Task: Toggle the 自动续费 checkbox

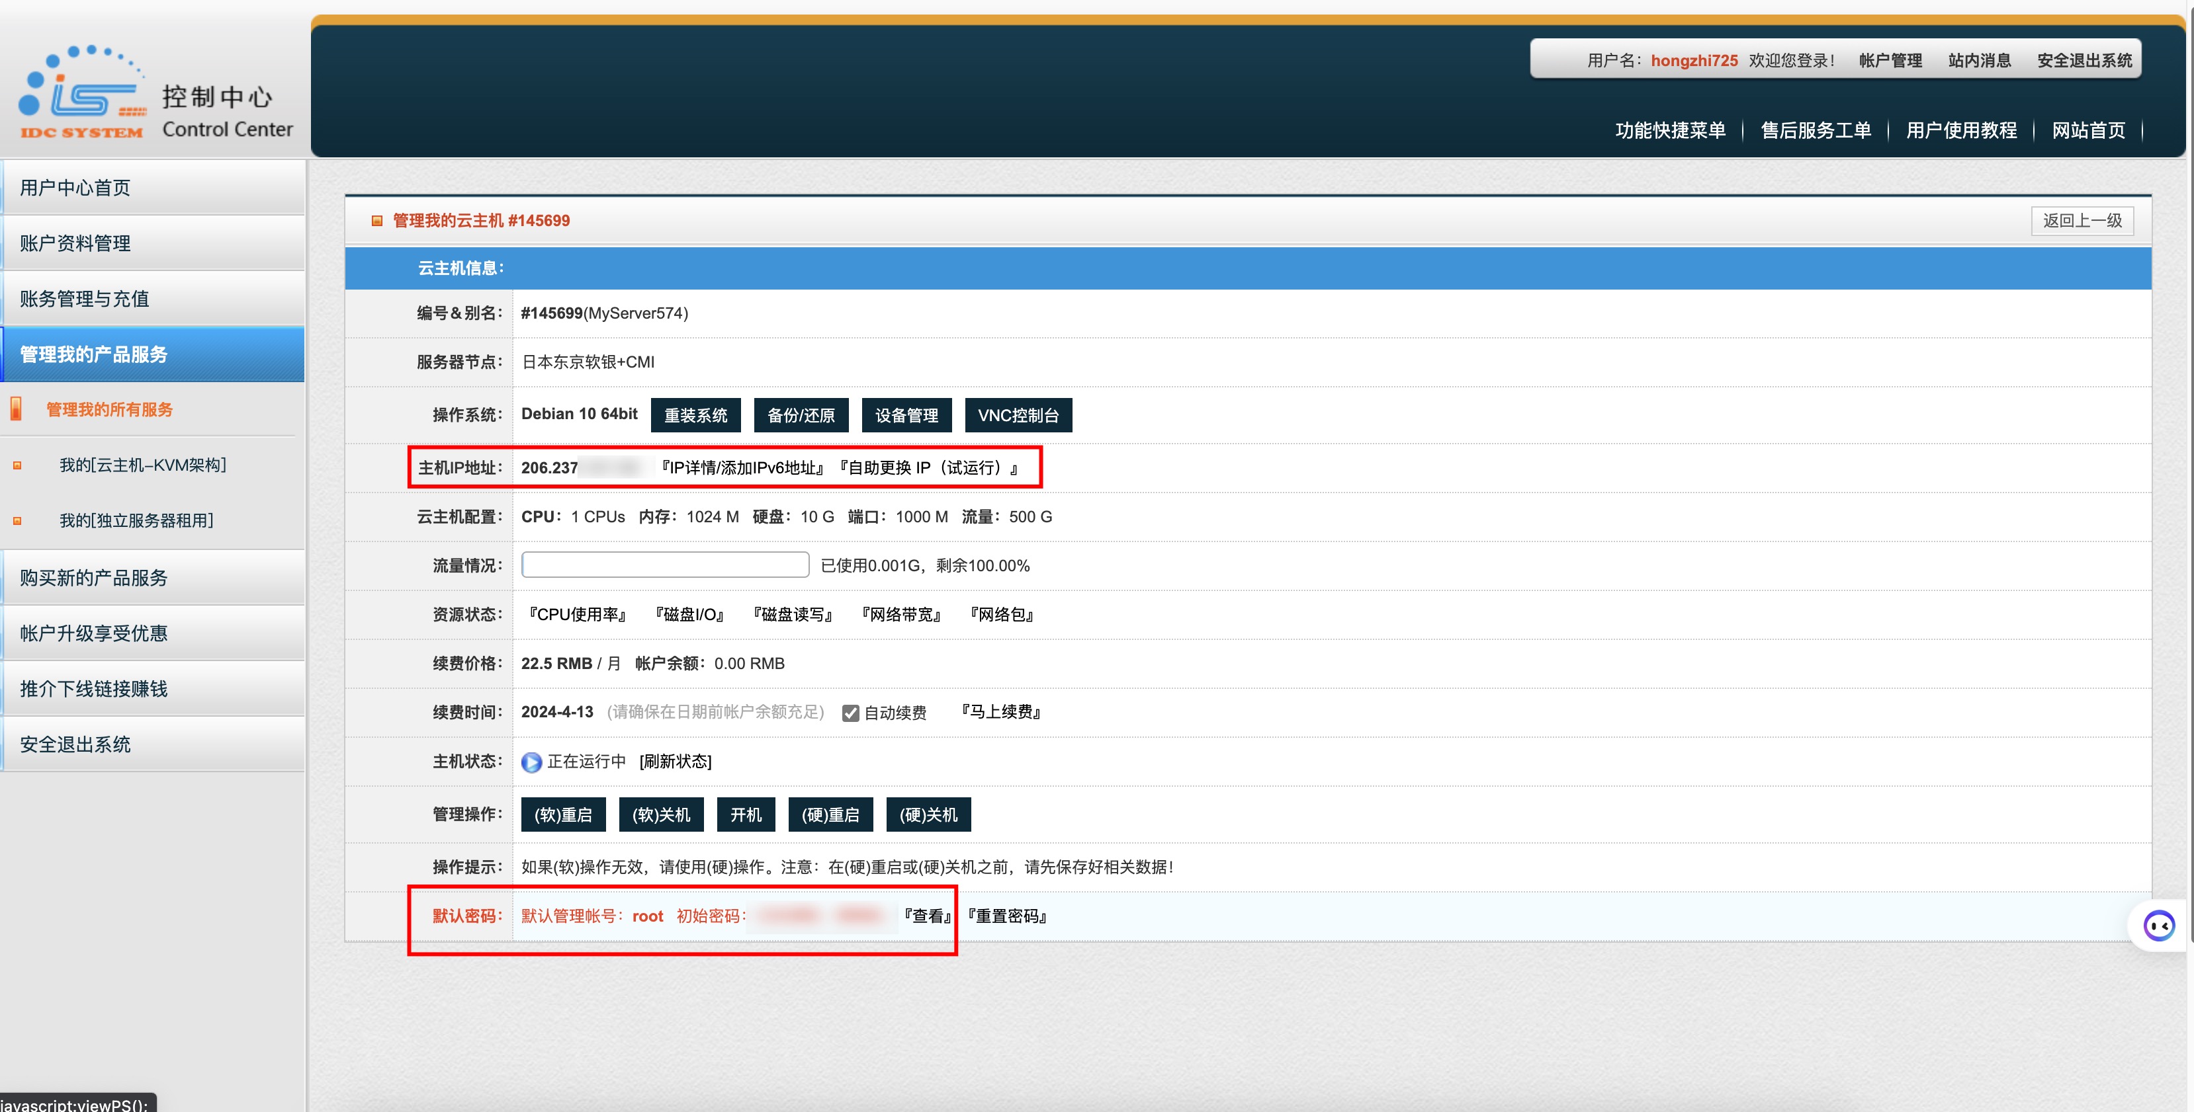Action: [x=850, y=713]
